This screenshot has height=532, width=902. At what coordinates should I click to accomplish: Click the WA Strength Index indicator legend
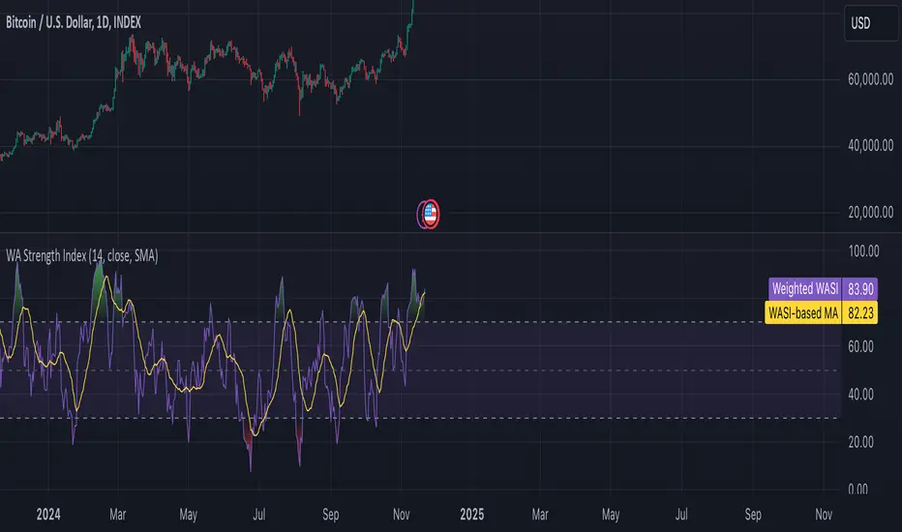click(81, 255)
